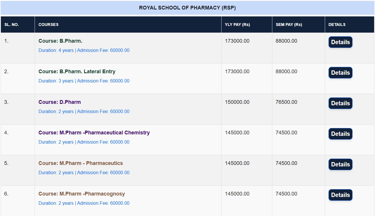Show Details for M.Pharm Pharmaceutics
The height and width of the screenshot is (216, 375).
[340, 164]
